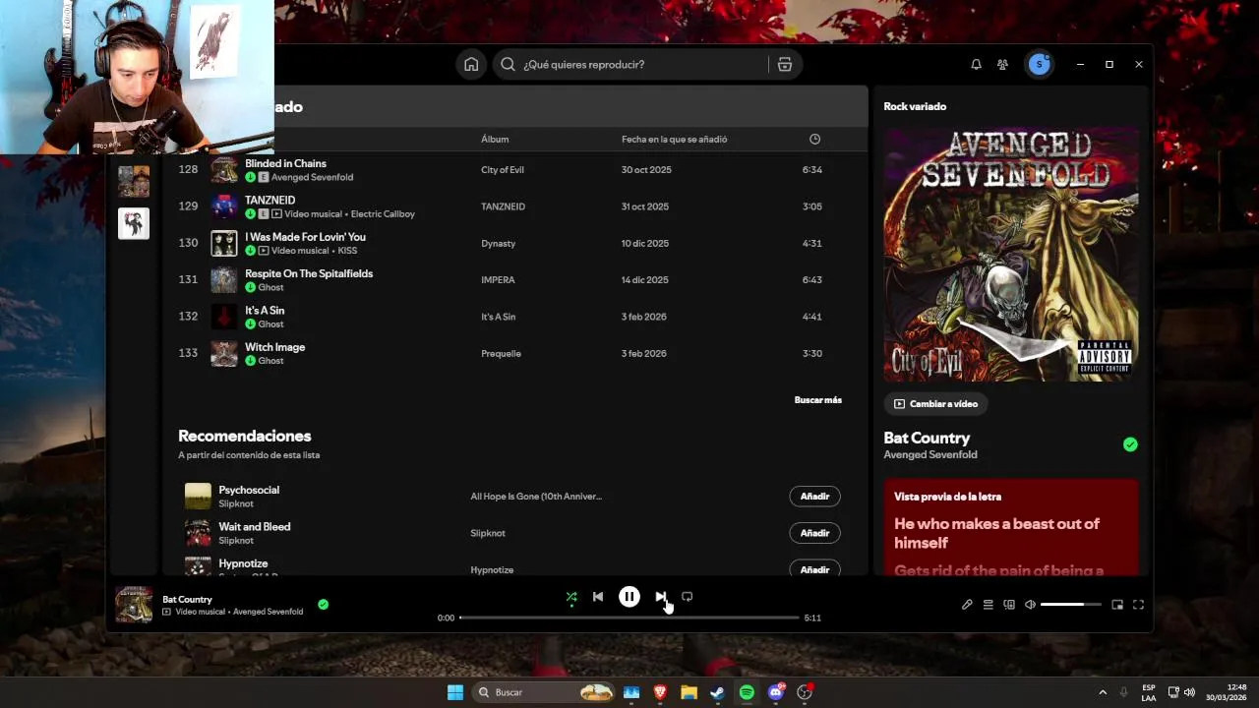Click Buscar más link
Viewport: 1259px width, 708px height.
pyautogui.click(x=817, y=400)
